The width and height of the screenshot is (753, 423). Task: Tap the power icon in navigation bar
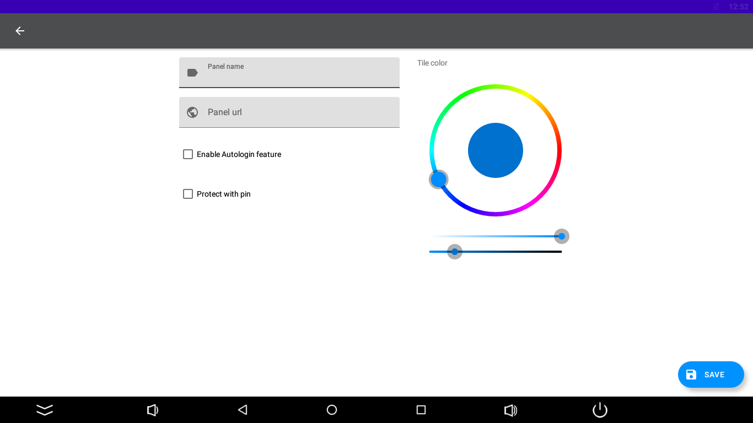[x=600, y=410]
